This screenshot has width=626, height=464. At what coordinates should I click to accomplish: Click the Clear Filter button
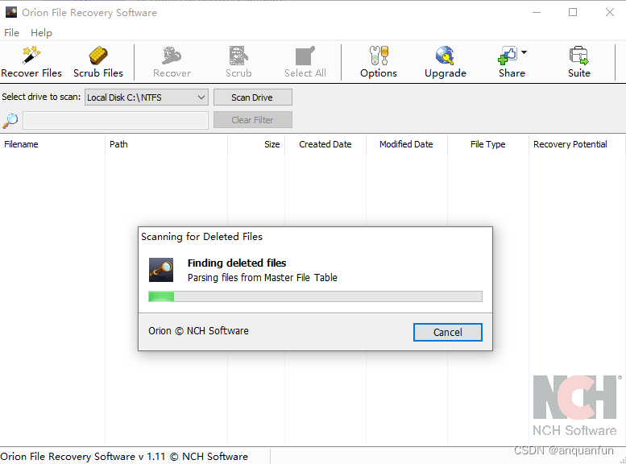[253, 120]
